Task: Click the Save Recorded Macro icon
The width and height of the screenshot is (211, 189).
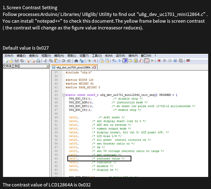Action: click(181, 61)
